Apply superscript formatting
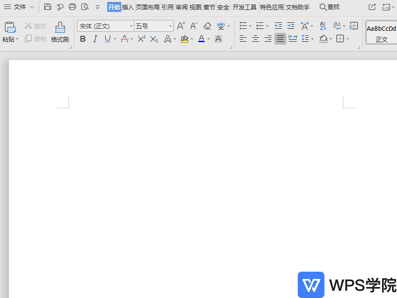Image resolution: width=397 pixels, height=298 pixels. click(142, 39)
